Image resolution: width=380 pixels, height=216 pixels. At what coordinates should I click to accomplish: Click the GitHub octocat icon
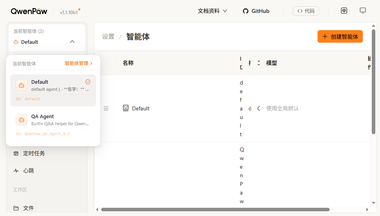point(246,11)
